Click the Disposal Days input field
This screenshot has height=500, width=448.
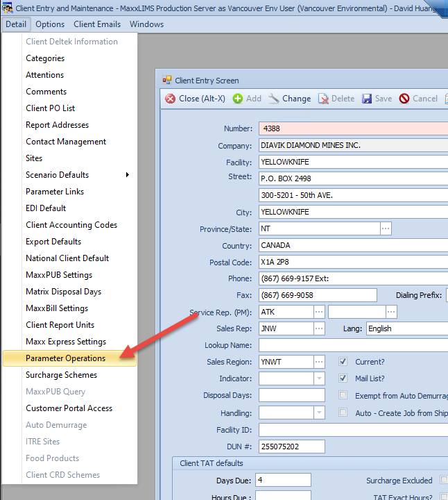(292, 395)
